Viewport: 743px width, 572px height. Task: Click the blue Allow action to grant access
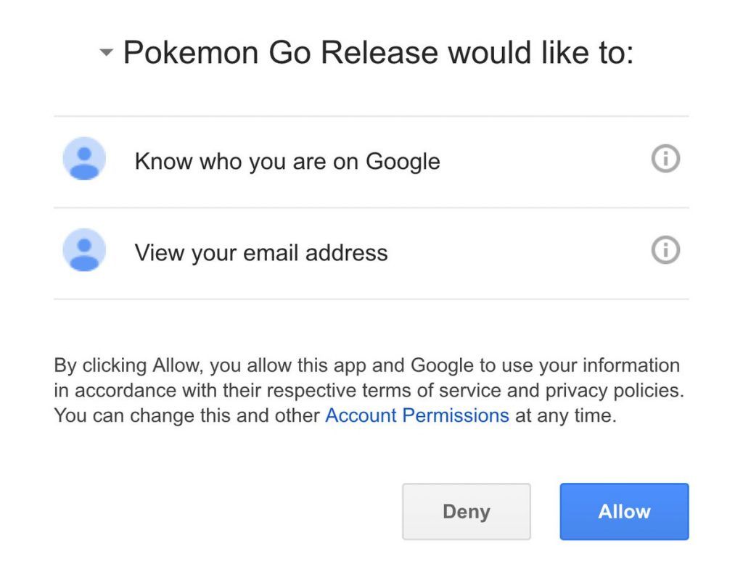[x=623, y=511]
